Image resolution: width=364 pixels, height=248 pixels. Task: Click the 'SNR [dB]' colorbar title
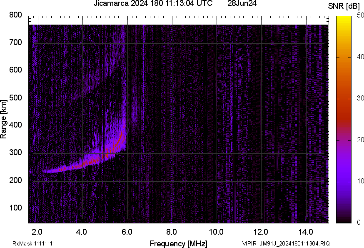344,6
